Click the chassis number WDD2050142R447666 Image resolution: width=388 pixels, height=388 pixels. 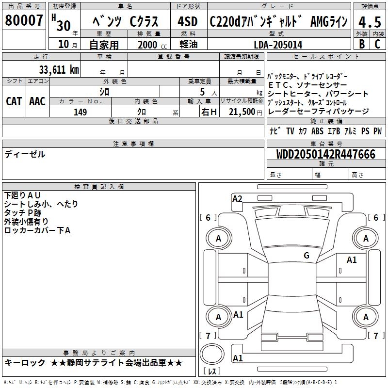325,154
